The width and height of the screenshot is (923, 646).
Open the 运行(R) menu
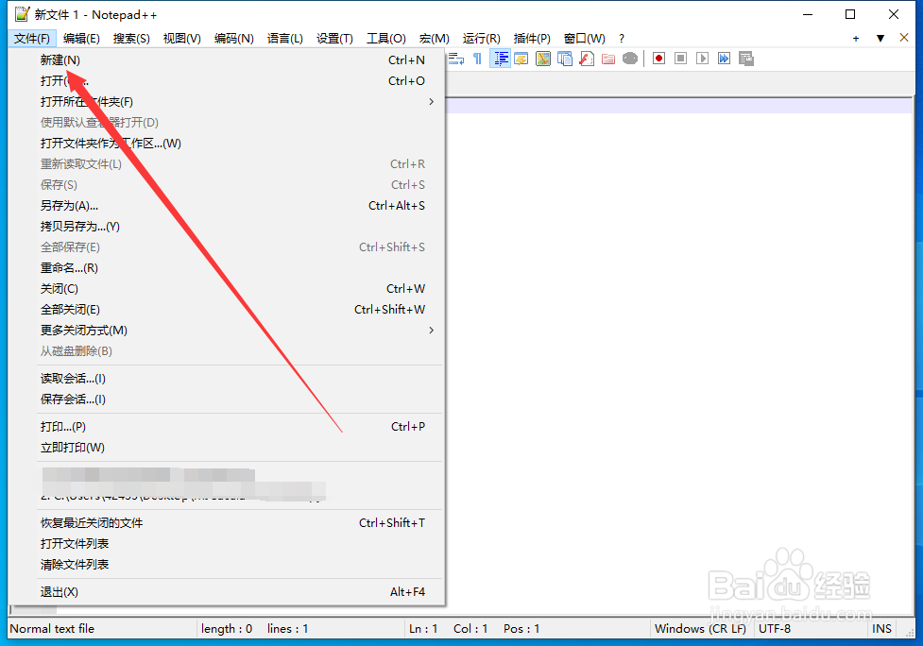482,38
